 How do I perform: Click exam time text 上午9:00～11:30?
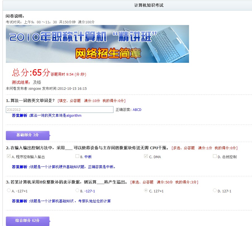point(40,22)
